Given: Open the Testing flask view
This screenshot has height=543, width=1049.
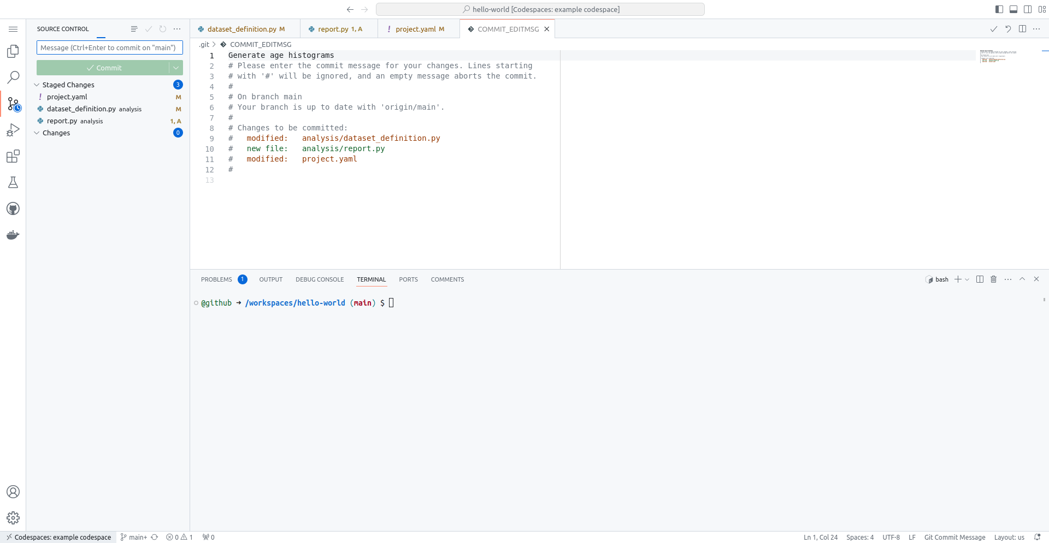Looking at the screenshot, I should coord(13,182).
